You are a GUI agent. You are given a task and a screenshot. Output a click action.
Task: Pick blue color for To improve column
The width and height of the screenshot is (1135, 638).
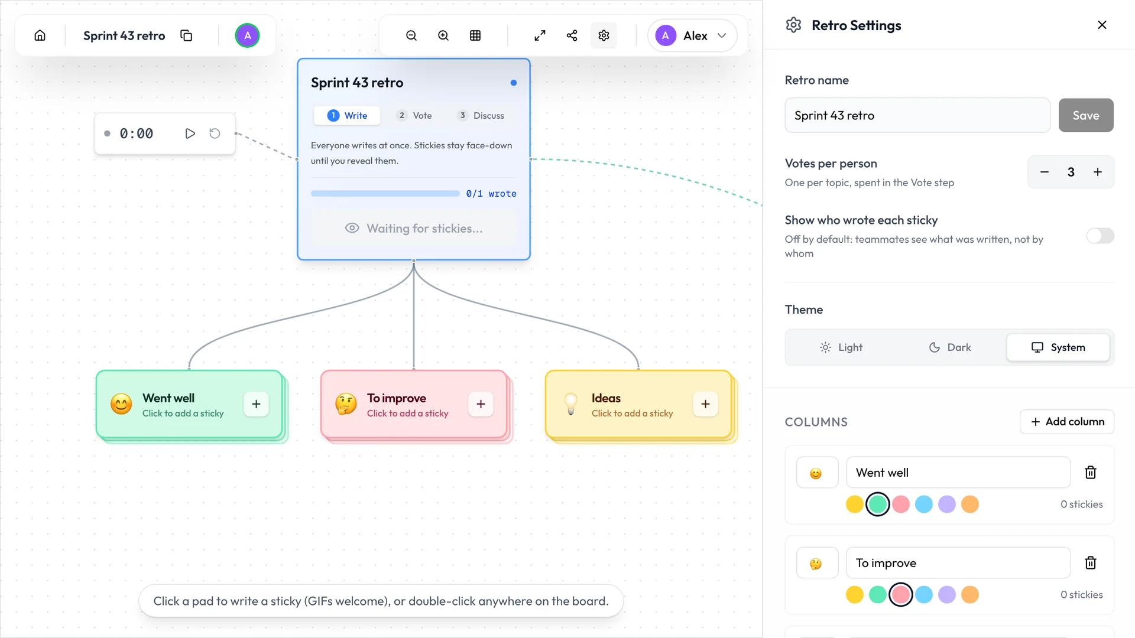tap(924, 595)
